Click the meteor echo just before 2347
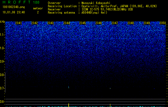Viewport: 168px width, 107px height. [x=110, y=89]
